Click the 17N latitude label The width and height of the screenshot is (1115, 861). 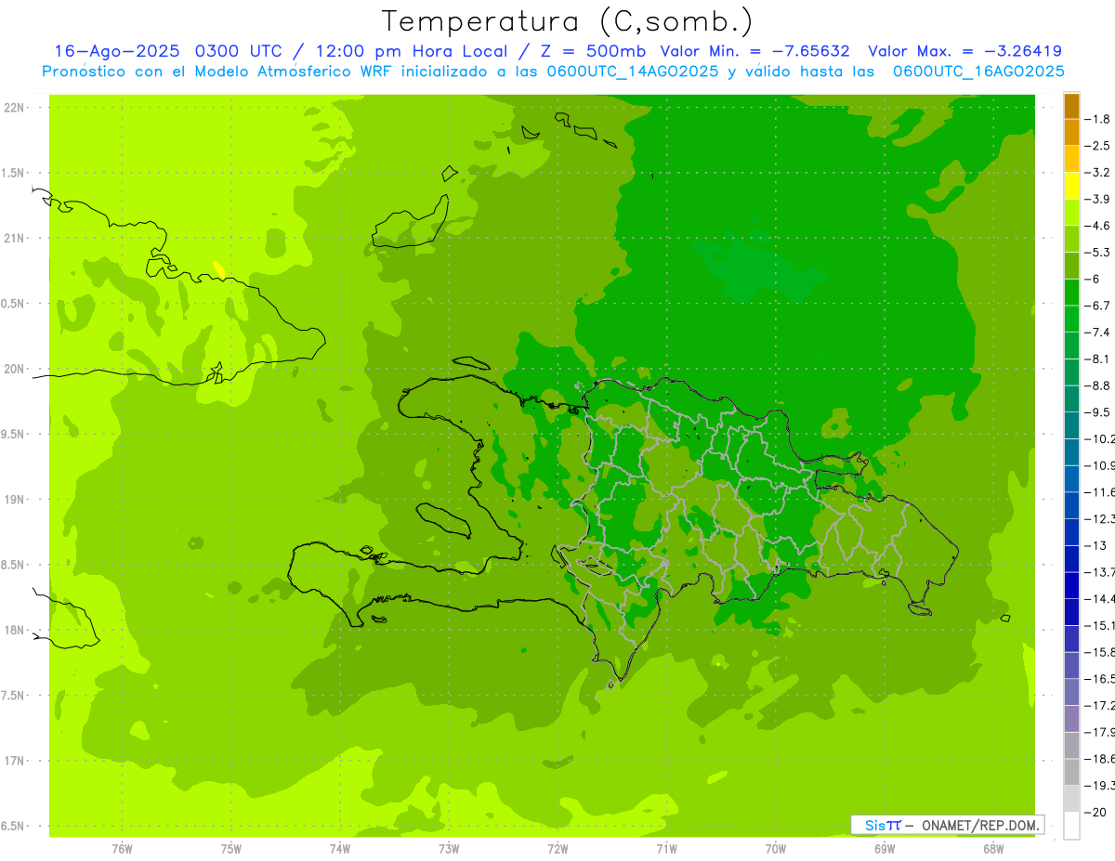pos(13,761)
